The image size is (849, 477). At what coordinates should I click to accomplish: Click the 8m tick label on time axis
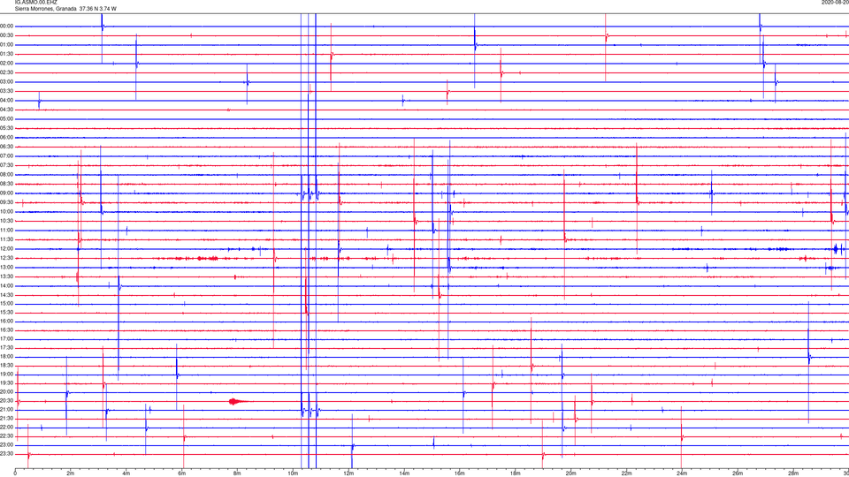coord(237,473)
